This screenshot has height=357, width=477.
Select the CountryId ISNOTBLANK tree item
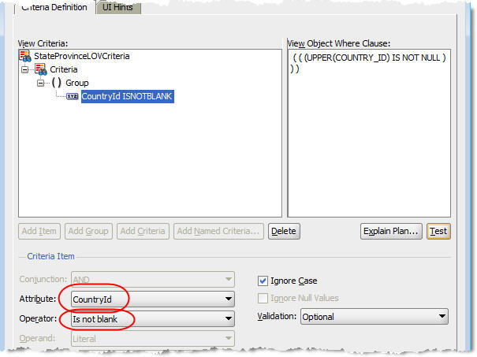click(126, 96)
